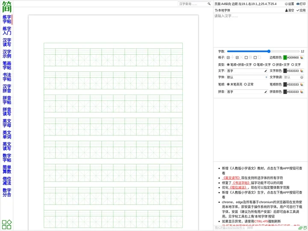
Task: Click the 打印 print button
Action: click(x=301, y=4)
